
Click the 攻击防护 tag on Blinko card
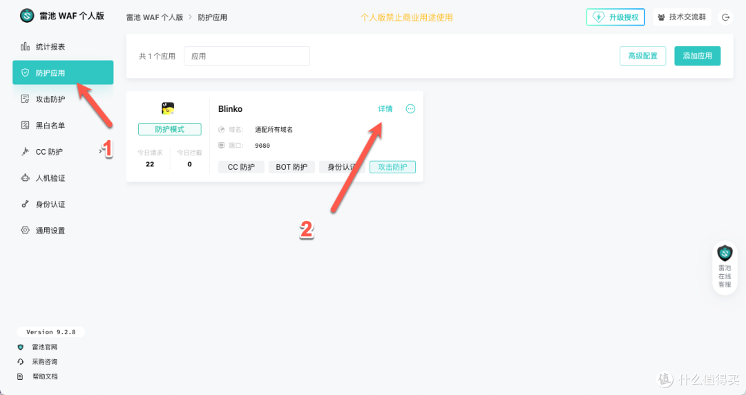tap(392, 167)
